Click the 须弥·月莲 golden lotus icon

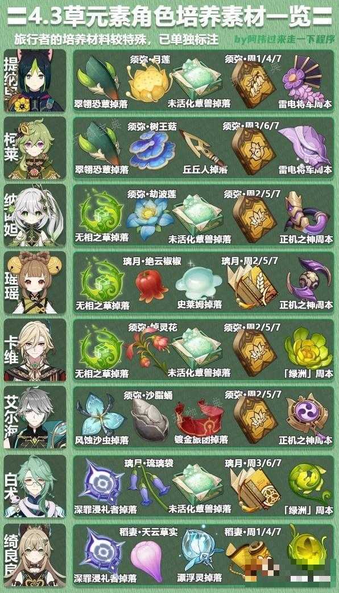148,83
